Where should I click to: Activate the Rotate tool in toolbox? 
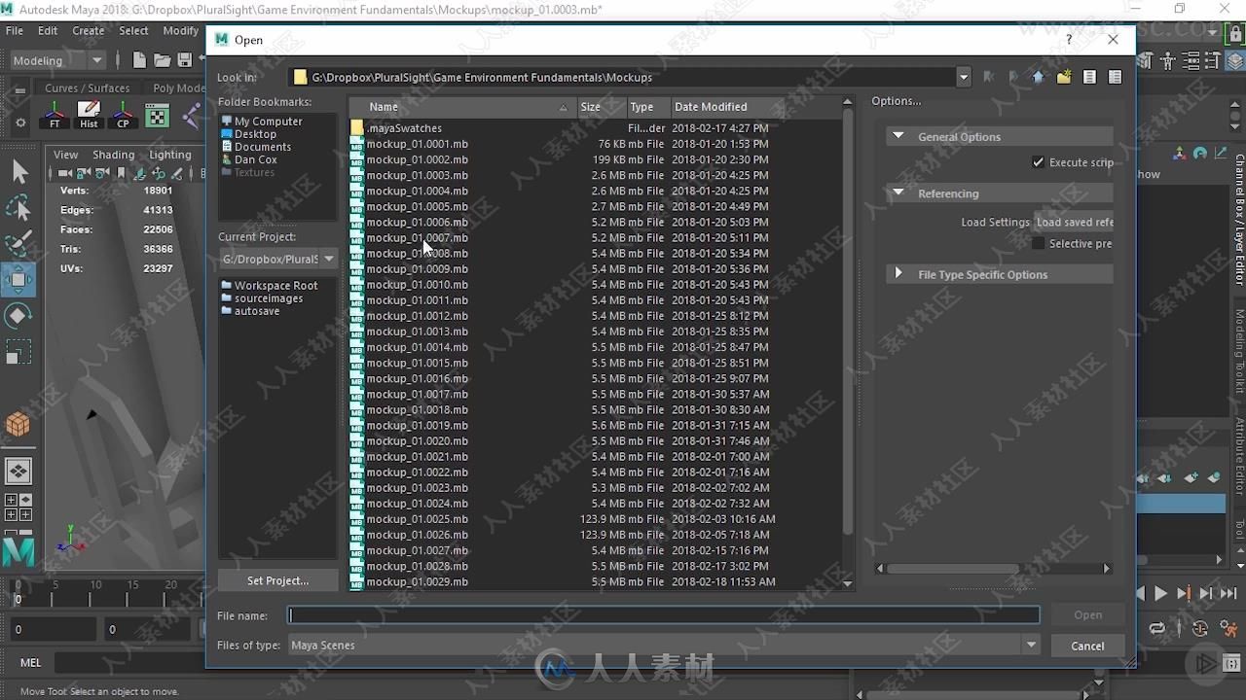coord(19,316)
